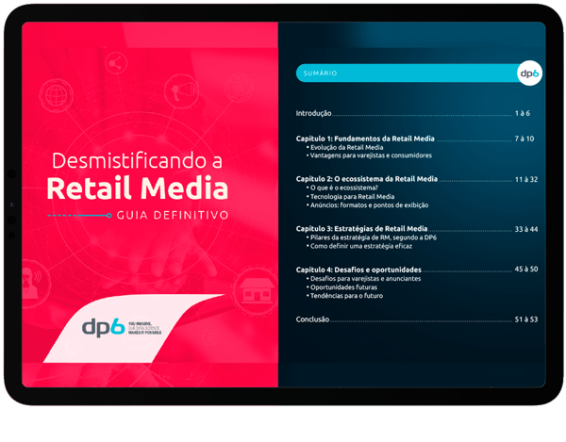Click page range 51 à 53

point(526,319)
